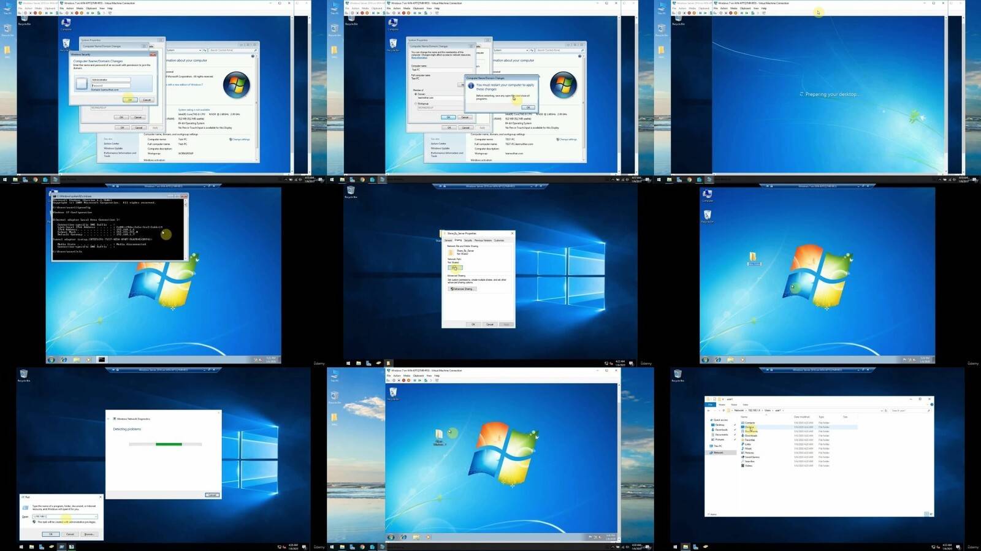981x551 pixels.
Task: Open Previous Versions tab in Share_By_Server Properties
Action: tap(483, 240)
